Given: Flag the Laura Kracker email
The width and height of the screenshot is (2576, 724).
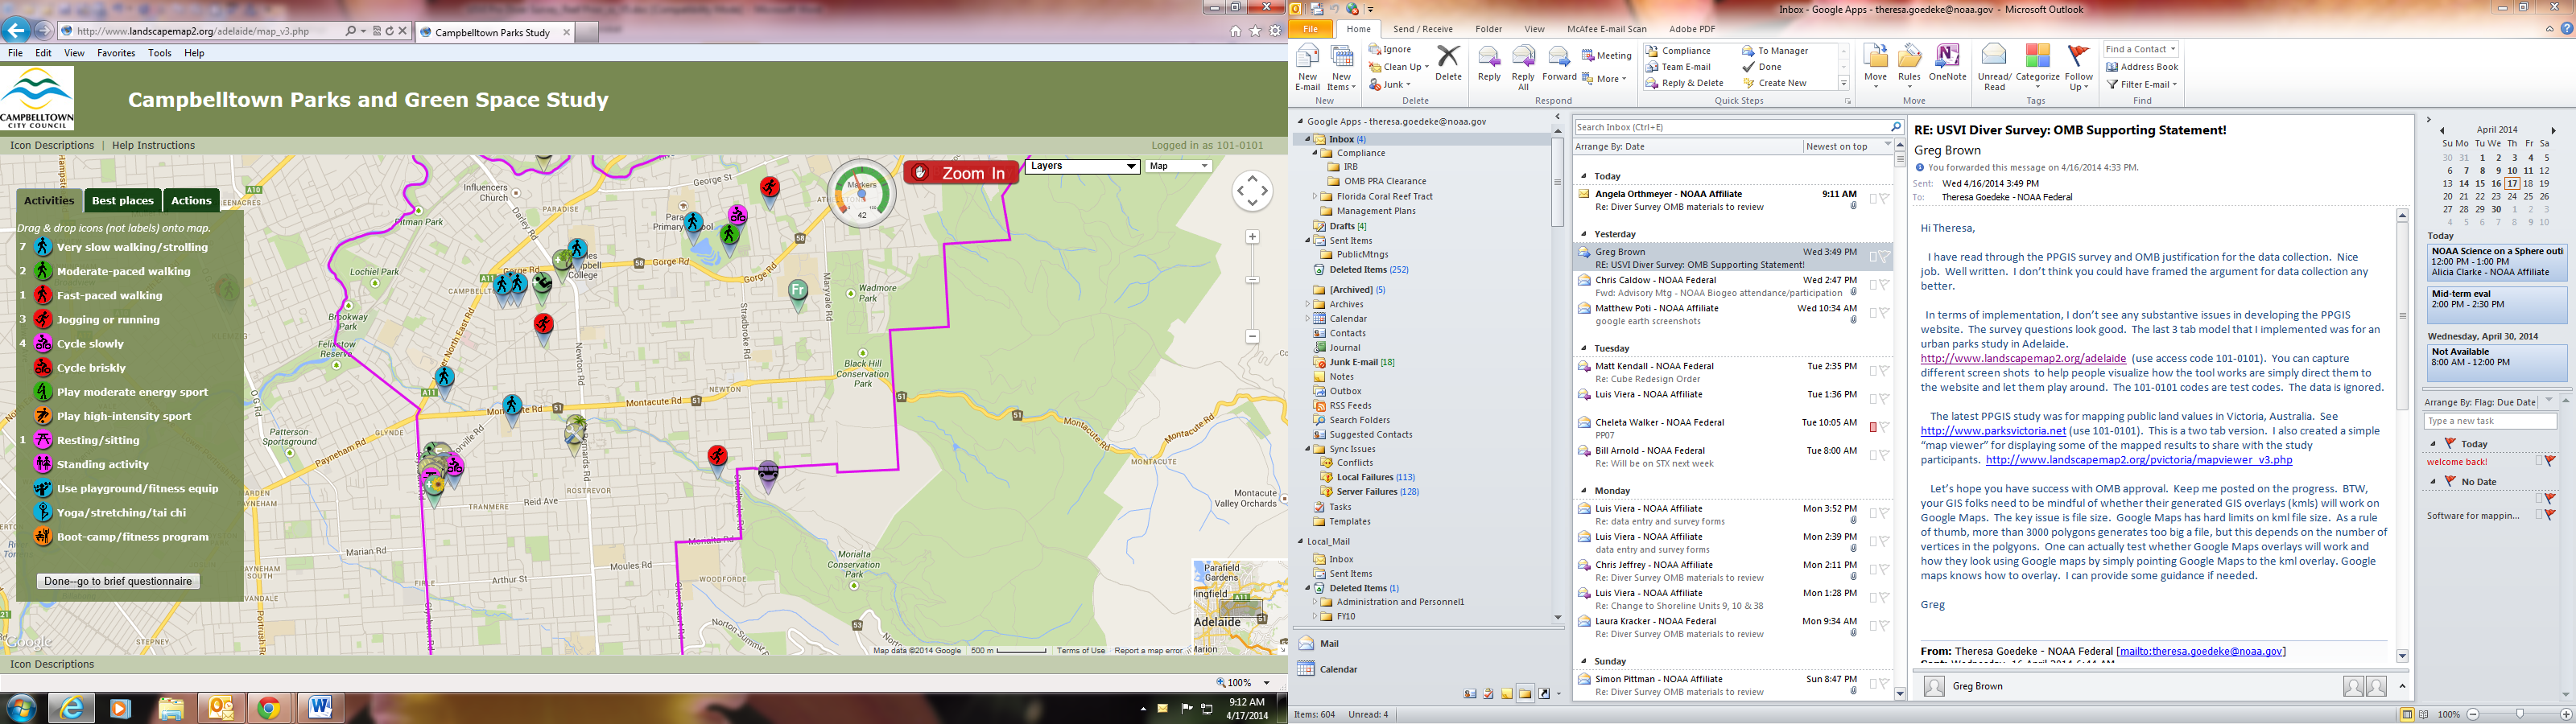Looking at the screenshot, I should 1884,626.
